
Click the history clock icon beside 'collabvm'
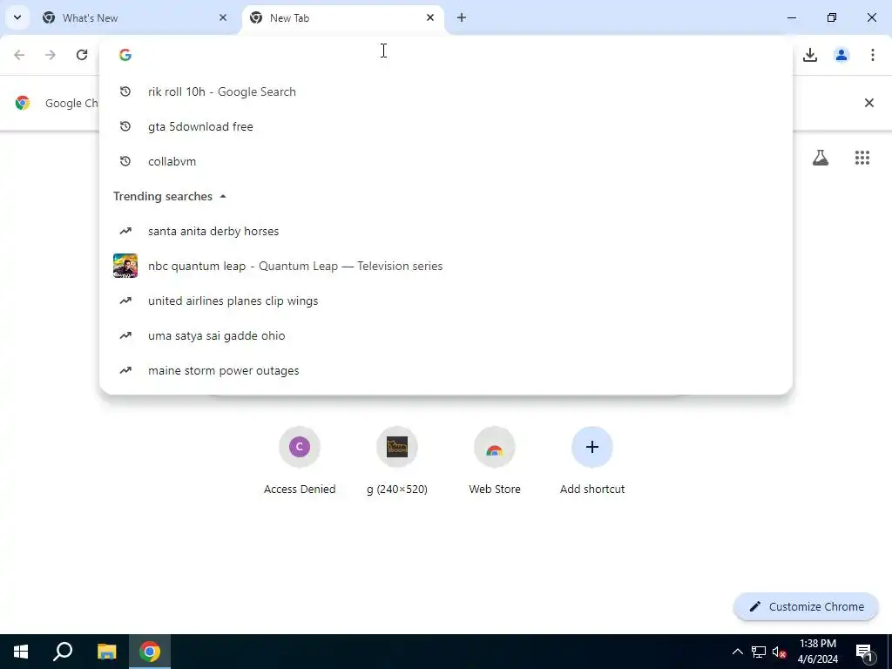coord(125,161)
